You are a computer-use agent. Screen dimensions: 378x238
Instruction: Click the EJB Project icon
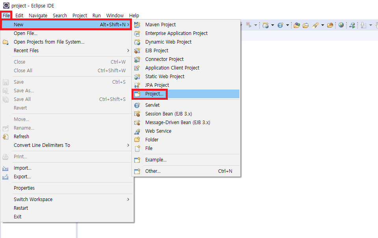(x=137, y=51)
